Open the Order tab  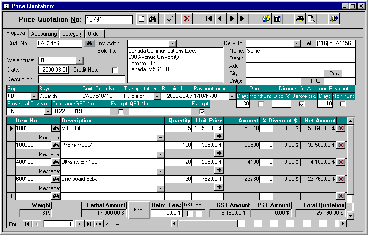point(94,34)
